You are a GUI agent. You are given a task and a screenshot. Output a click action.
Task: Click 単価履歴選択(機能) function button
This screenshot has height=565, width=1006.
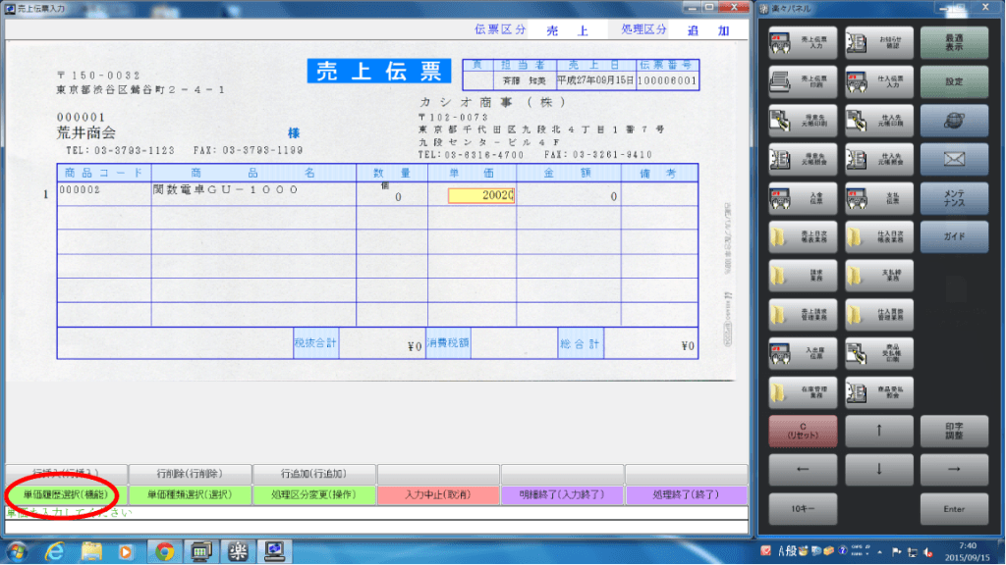(x=66, y=494)
